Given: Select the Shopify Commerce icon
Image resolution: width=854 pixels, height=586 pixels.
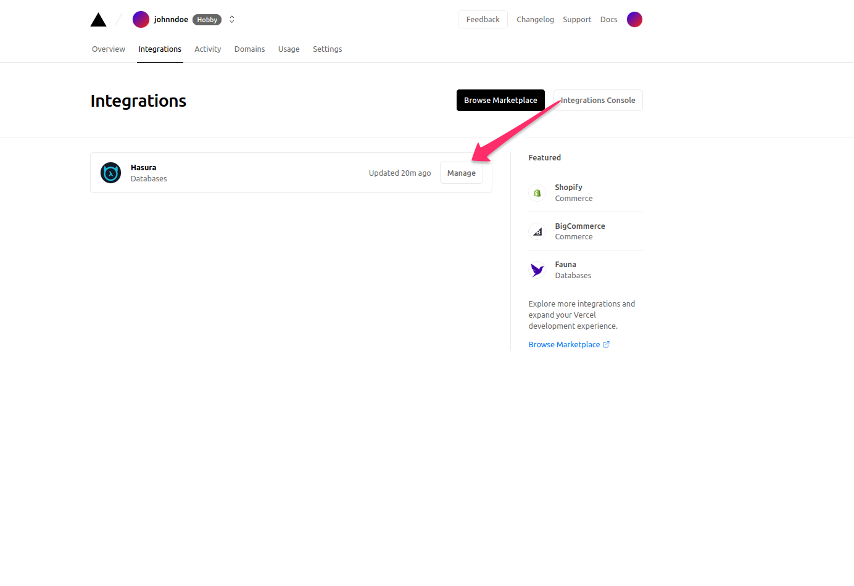Looking at the screenshot, I should 537,192.
